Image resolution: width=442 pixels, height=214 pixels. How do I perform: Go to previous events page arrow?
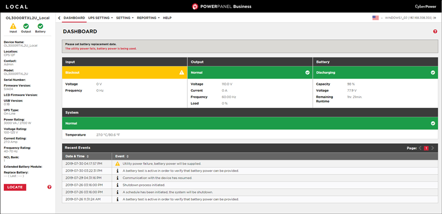(420, 148)
